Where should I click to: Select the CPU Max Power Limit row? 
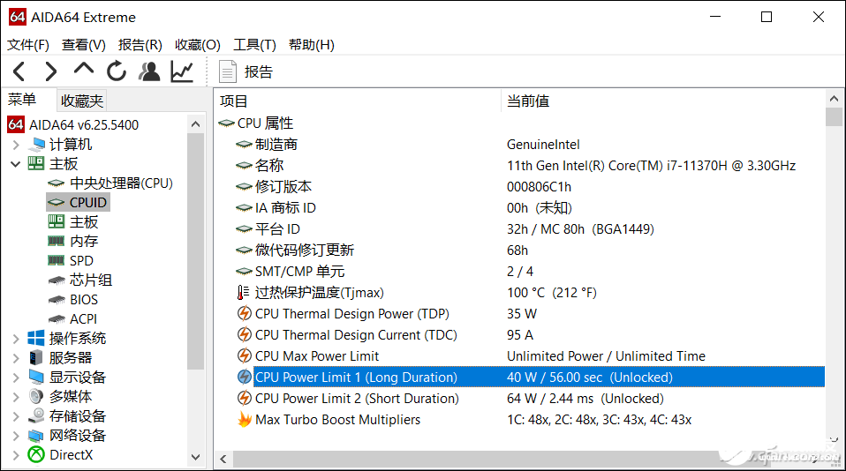pyautogui.click(x=531, y=355)
